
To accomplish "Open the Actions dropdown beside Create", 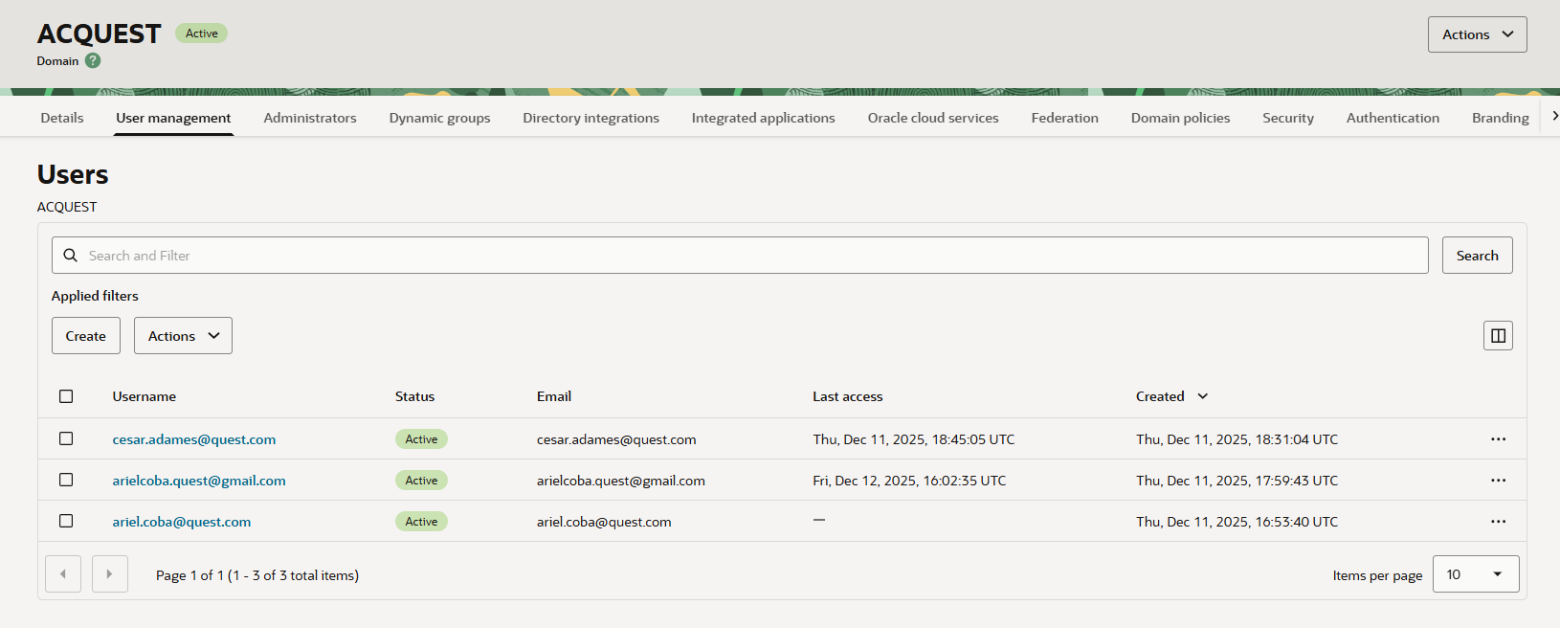I will 183,336.
